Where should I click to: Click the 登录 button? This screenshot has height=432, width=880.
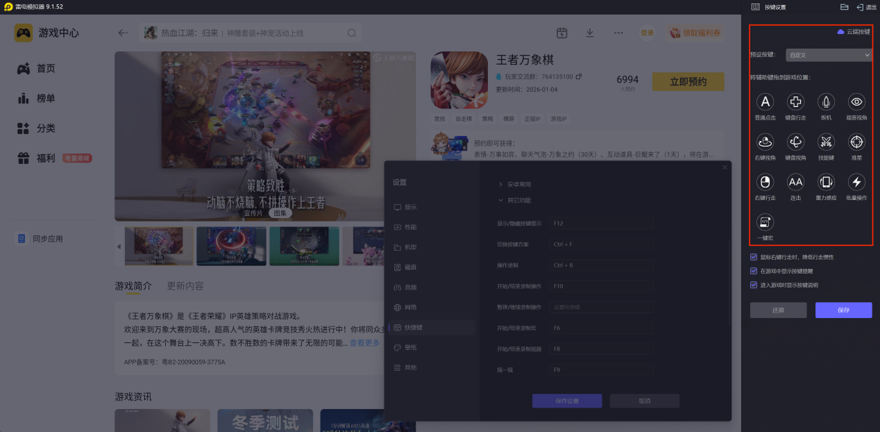tap(647, 33)
